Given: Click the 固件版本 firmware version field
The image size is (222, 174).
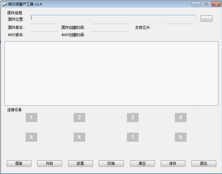Looking at the screenshot, I should (44, 27).
